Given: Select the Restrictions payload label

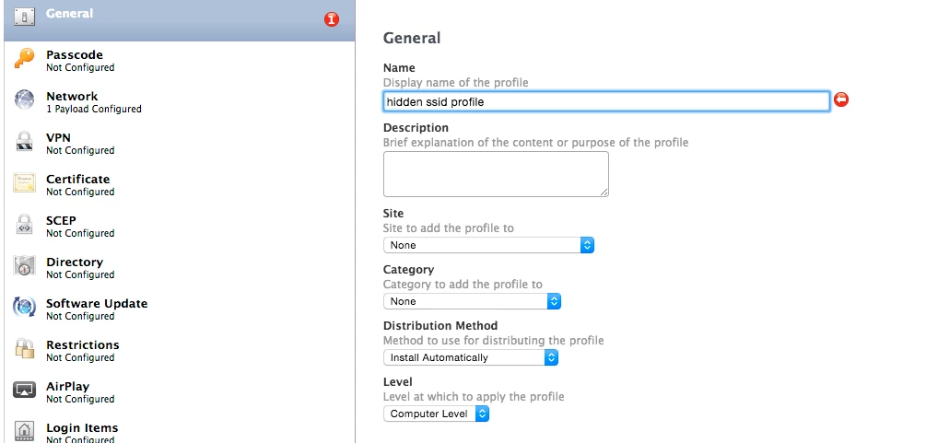Looking at the screenshot, I should click(83, 345).
